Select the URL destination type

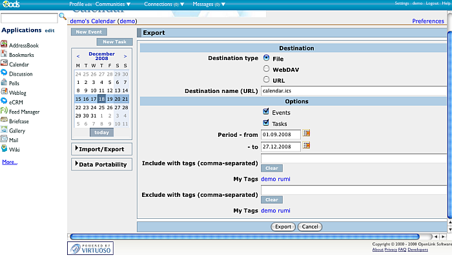tap(266, 79)
